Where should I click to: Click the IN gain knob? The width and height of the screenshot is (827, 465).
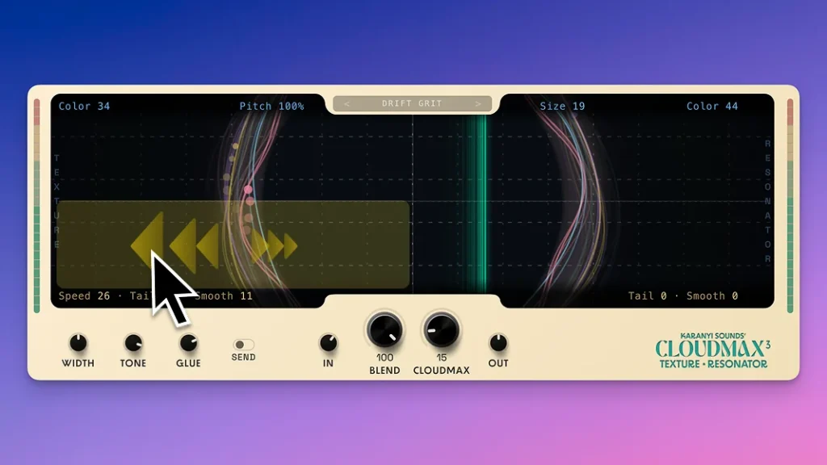[328, 343]
